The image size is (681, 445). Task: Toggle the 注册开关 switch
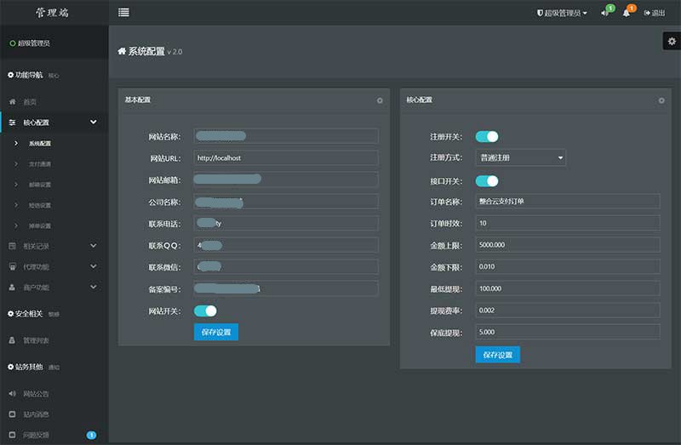(486, 136)
